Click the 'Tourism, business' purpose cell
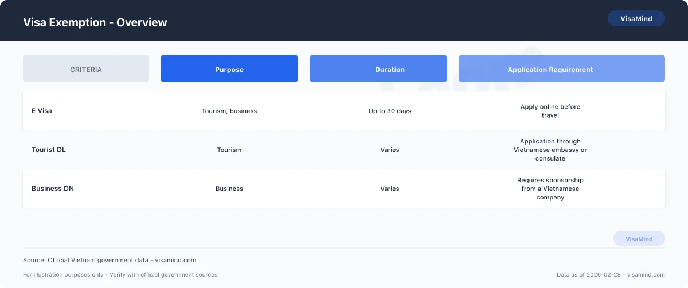 229,111
